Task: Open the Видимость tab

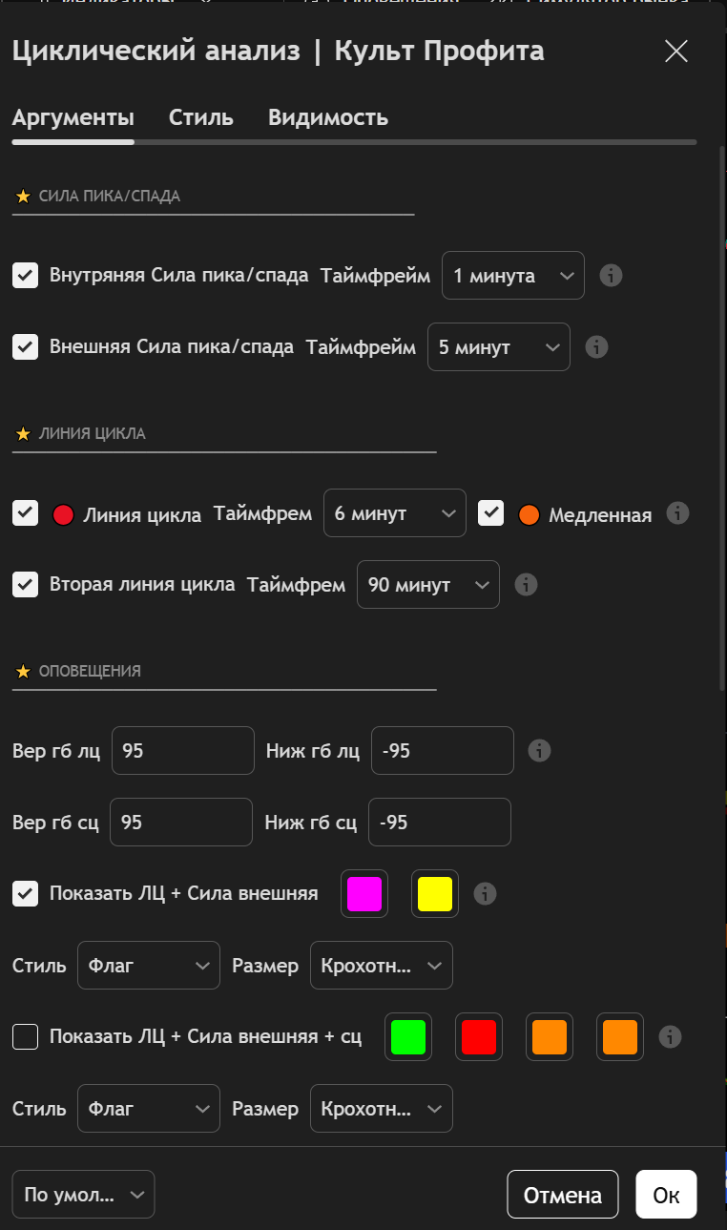Action: click(x=328, y=118)
